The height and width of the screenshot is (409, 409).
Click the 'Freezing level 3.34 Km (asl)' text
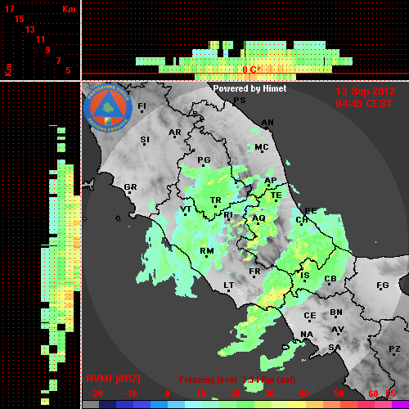click(237, 380)
